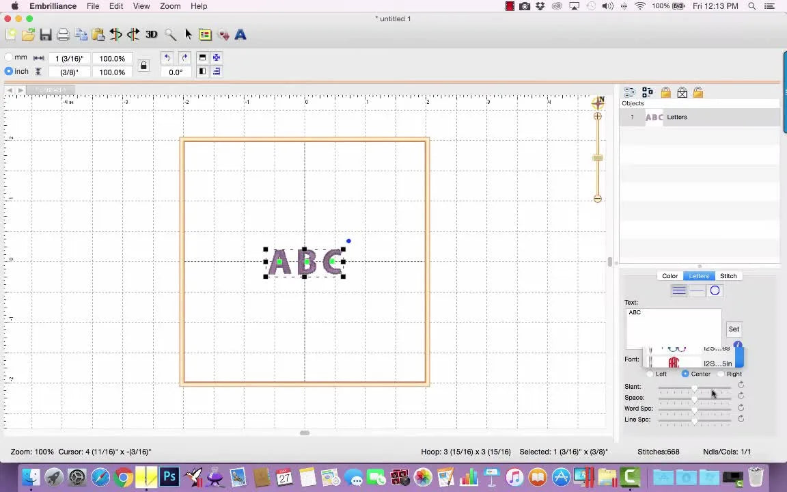Image resolution: width=787 pixels, height=492 pixels.
Task: Open the File menu
Action: tap(93, 6)
